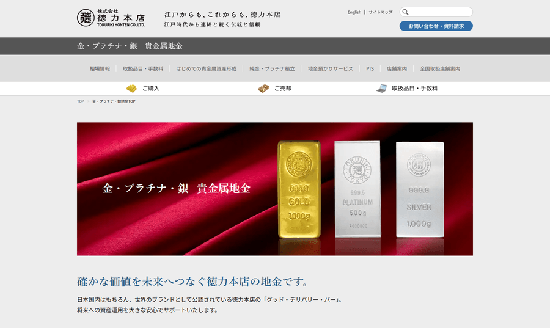Open PIS menu item
Screen dimensions: 550x328
(370, 68)
